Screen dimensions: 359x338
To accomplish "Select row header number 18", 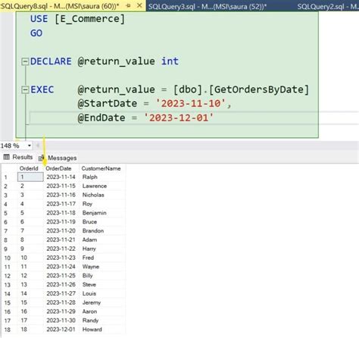I will coord(8,330).
